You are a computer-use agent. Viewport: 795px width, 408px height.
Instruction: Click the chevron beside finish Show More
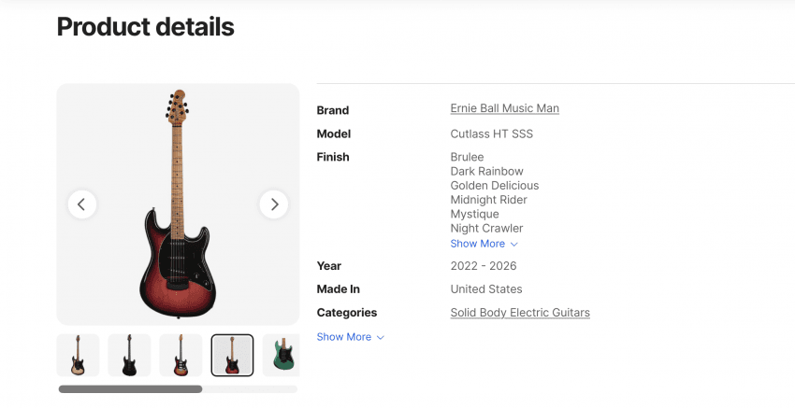514,245
